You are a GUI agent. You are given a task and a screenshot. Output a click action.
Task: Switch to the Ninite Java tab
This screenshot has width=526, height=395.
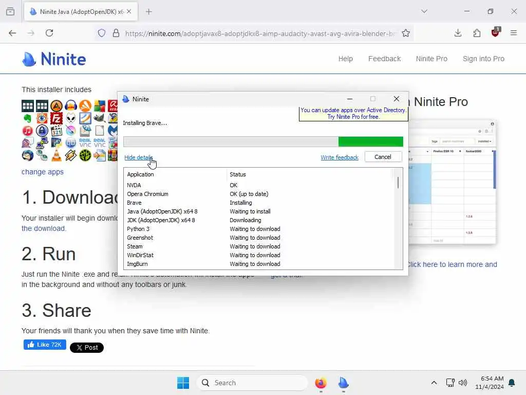[81, 12]
